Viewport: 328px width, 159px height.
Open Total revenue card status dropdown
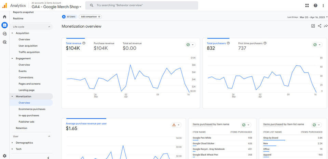coord(190,45)
